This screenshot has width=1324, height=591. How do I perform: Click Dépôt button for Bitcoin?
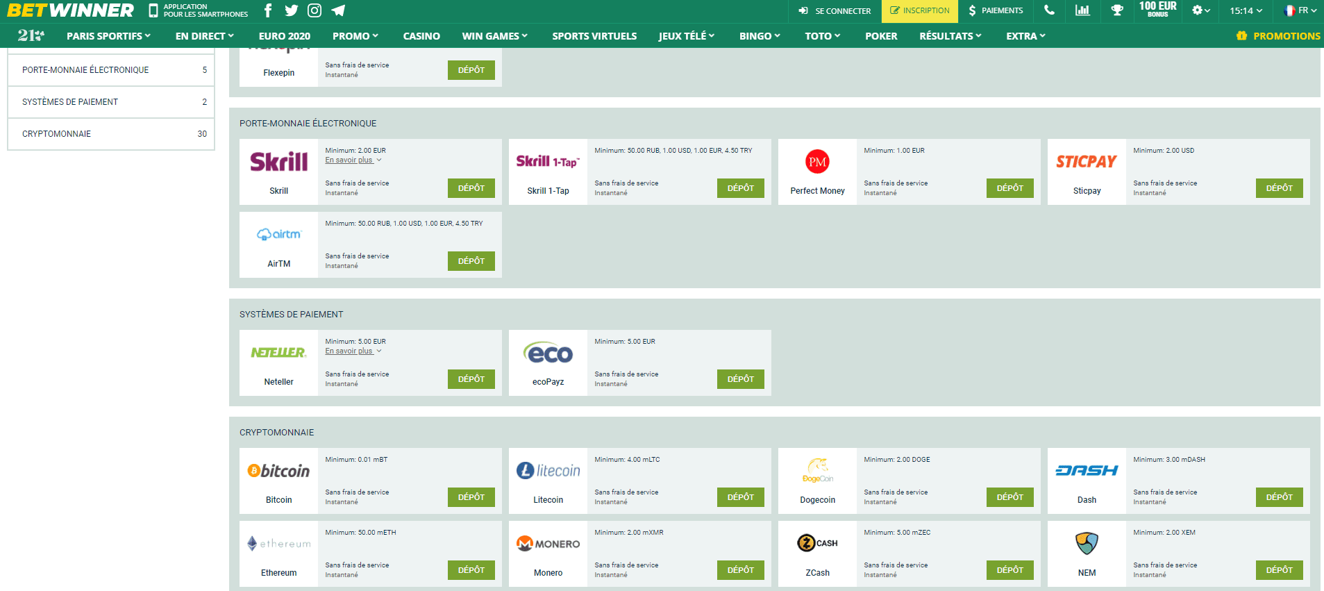coord(471,497)
